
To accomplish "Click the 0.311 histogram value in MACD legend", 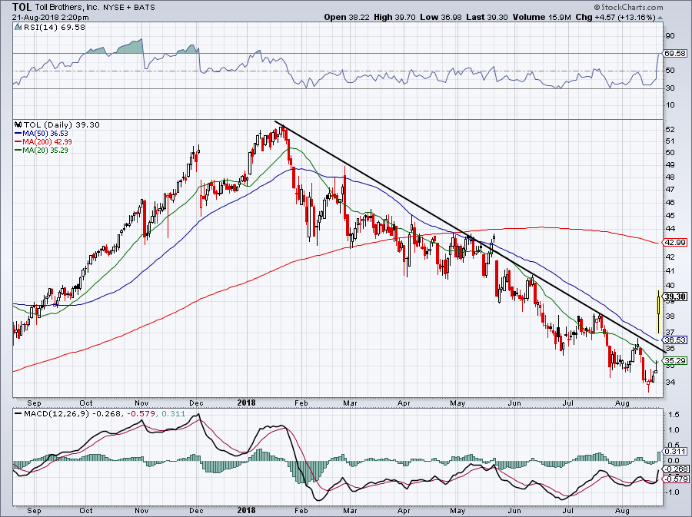I will [174, 413].
